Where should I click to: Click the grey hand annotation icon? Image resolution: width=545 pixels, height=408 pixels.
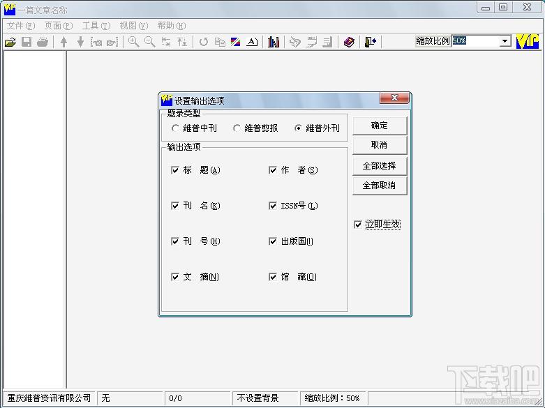294,42
